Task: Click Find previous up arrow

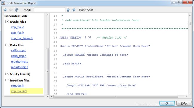Action: coord(68,10)
